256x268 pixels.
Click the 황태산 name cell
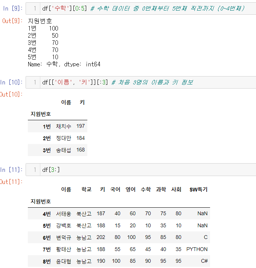[64, 250]
